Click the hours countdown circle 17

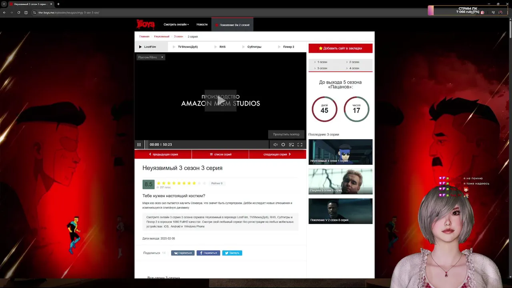(x=356, y=109)
